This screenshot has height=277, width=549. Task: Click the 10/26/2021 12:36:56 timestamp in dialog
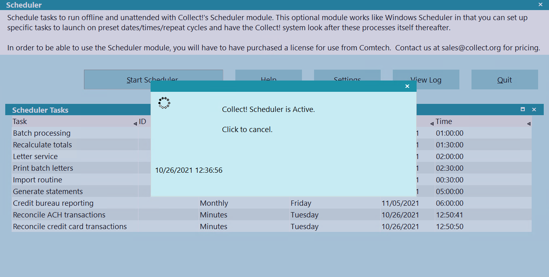[x=189, y=170]
